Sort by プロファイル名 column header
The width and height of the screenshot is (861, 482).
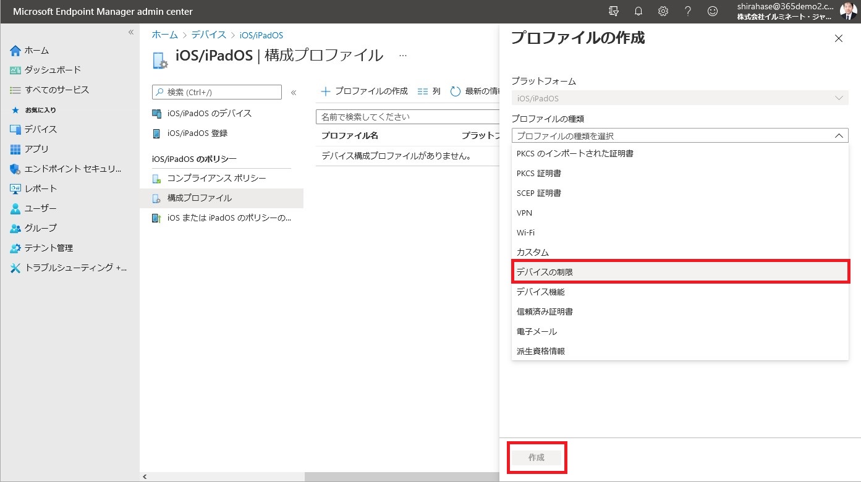tap(350, 135)
